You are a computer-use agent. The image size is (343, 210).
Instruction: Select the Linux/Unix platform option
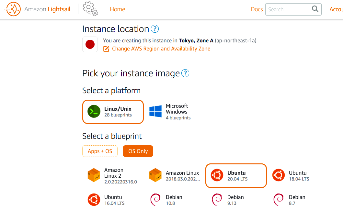[x=113, y=112]
